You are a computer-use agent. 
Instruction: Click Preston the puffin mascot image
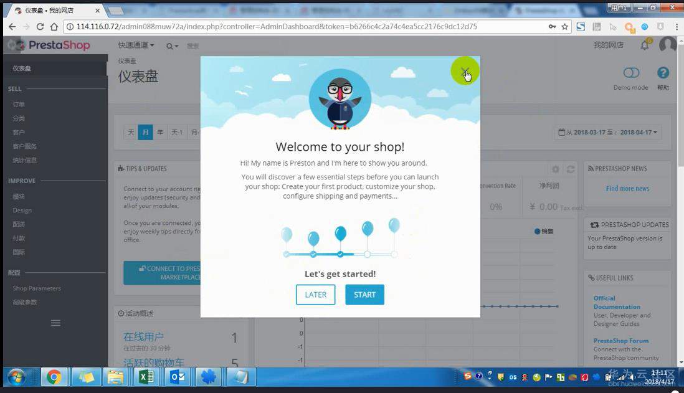coord(340,100)
